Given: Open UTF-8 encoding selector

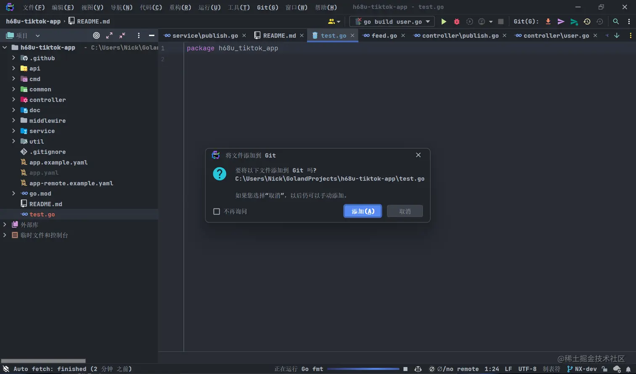Looking at the screenshot, I should (527, 369).
